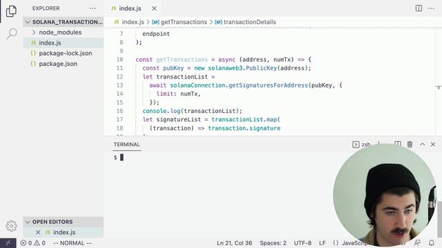Viewport: 442px width, 248px height.
Task: Open package.json in the explorer
Action: pos(64,64)
